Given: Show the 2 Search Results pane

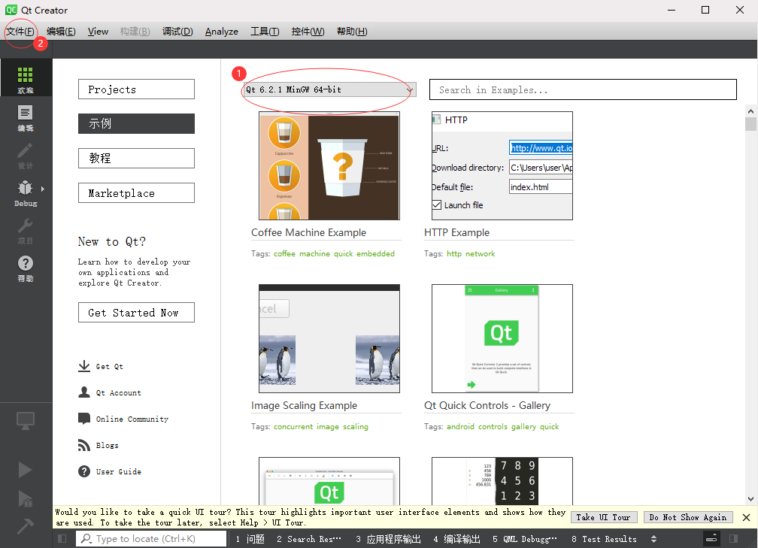Looking at the screenshot, I should (309, 539).
